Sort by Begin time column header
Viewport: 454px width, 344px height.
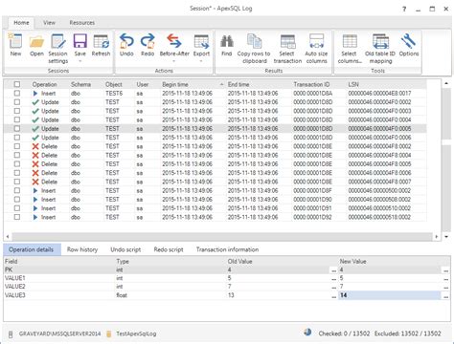click(x=193, y=84)
